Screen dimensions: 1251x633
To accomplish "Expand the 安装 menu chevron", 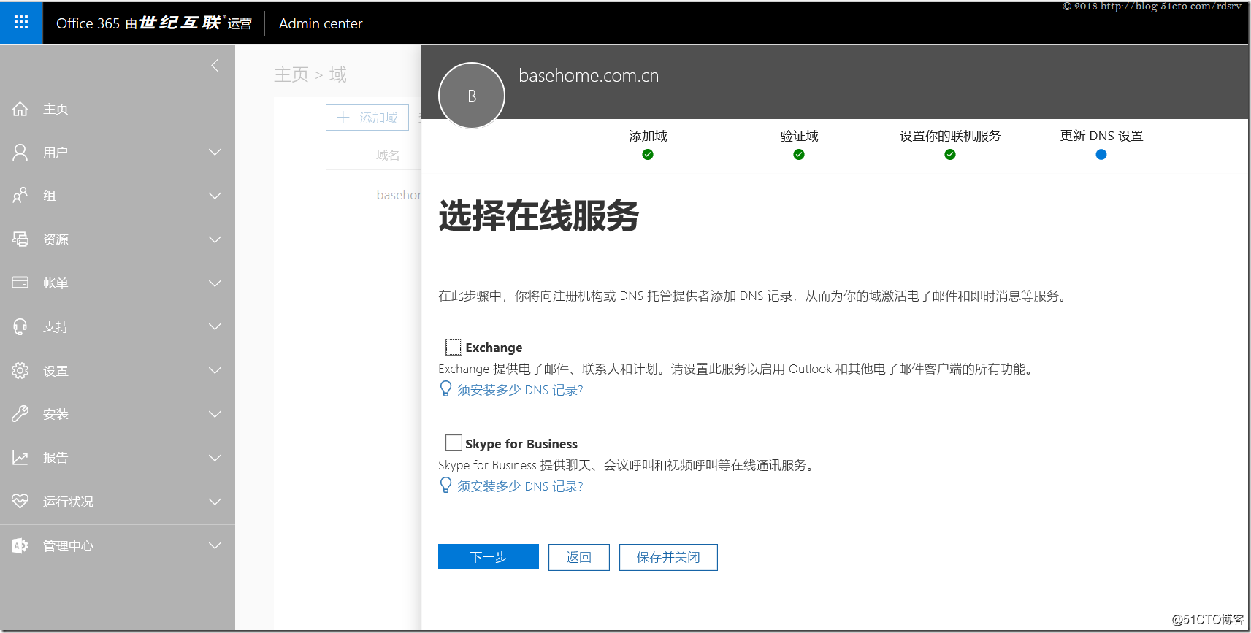I will tap(215, 414).
